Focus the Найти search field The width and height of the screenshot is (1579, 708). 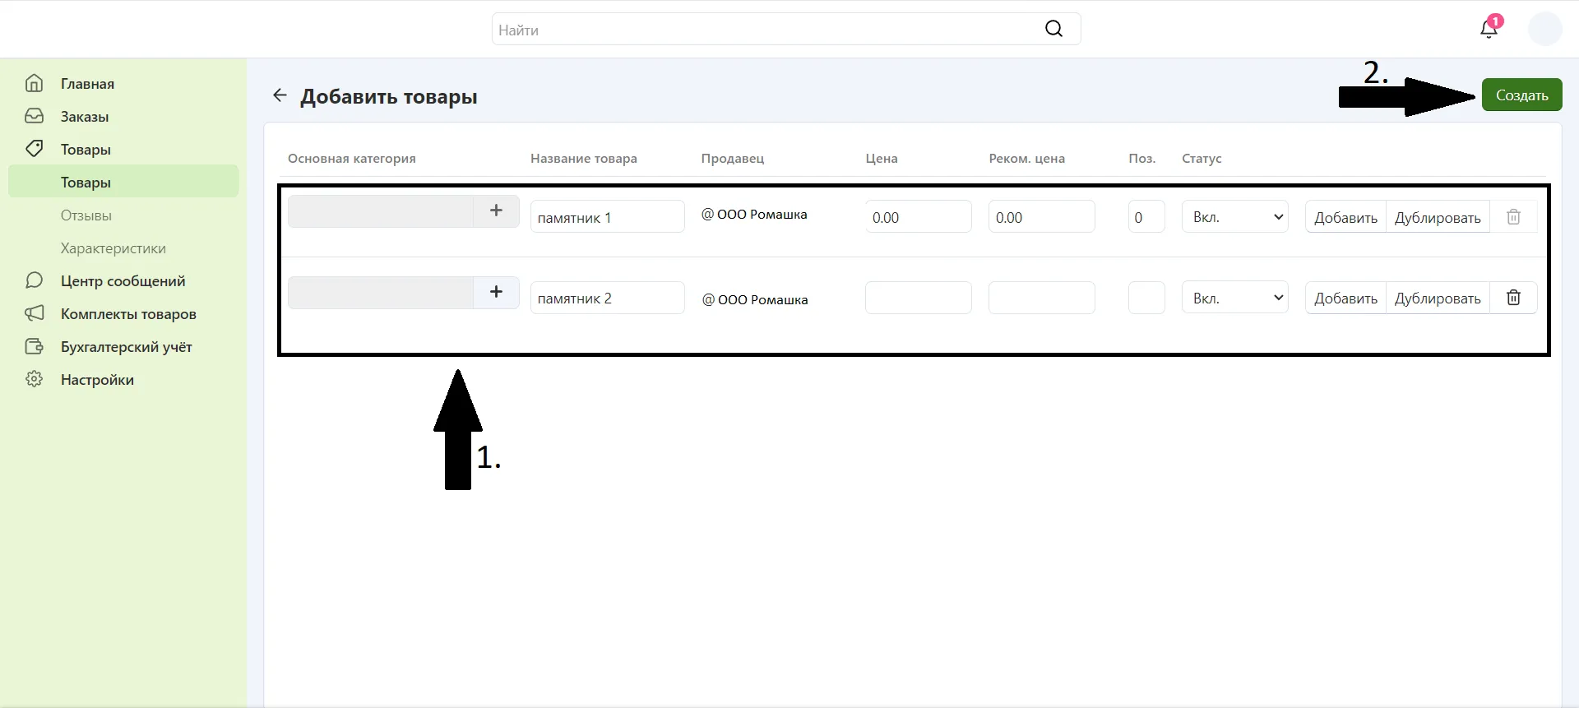pyautogui.click(x=765, y=30)
